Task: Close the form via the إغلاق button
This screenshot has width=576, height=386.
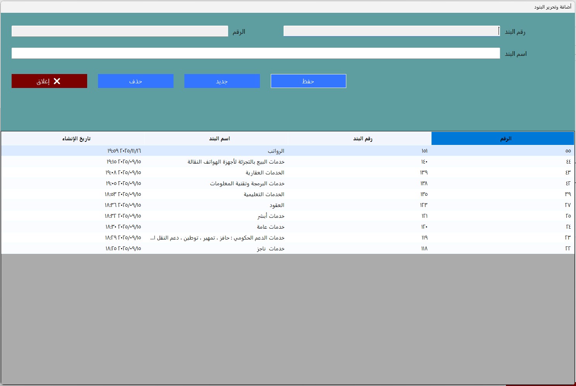Action: 43,81
